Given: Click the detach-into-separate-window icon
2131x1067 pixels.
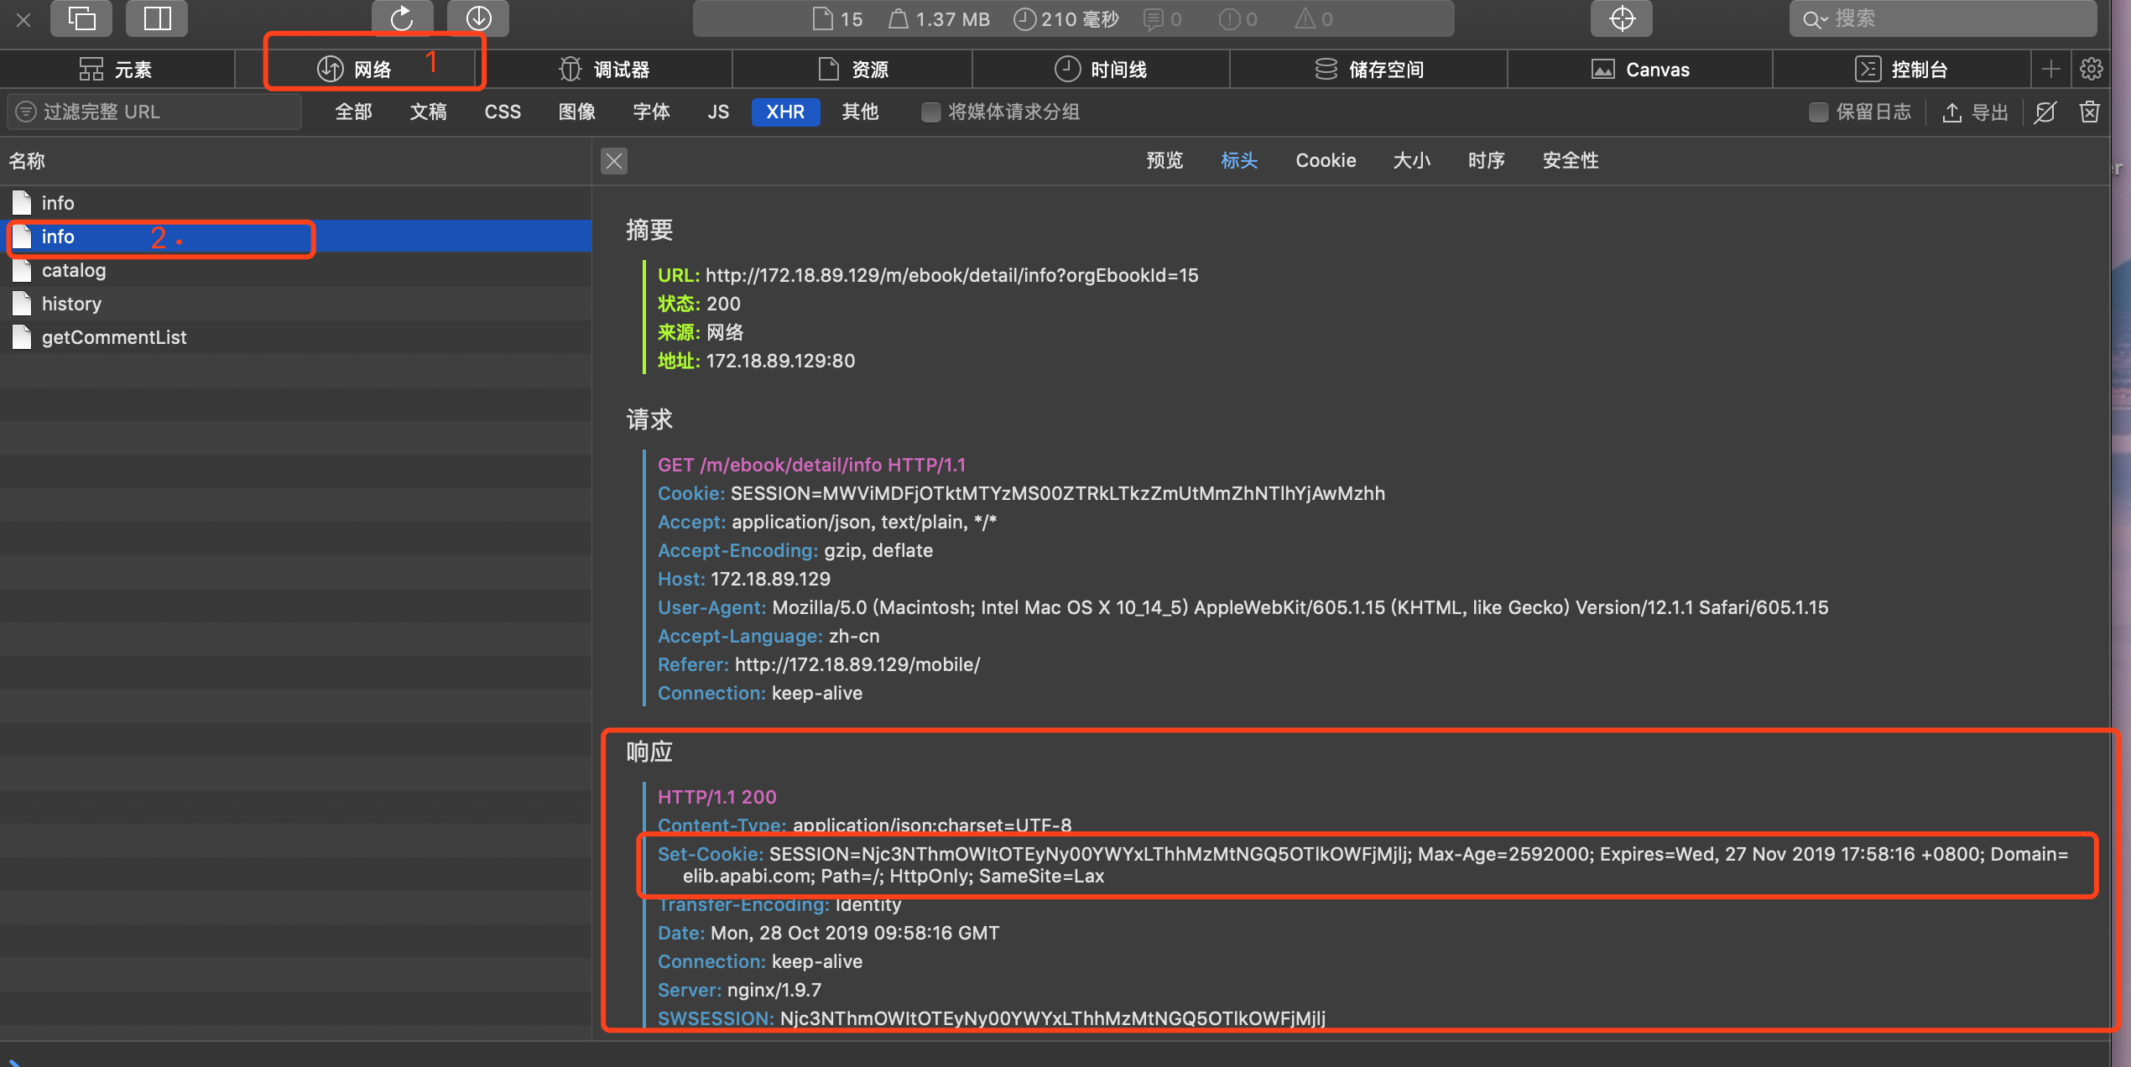Looking at the screenshot, I should 81,18.
